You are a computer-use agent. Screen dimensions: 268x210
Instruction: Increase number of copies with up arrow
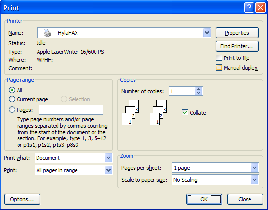198,89
